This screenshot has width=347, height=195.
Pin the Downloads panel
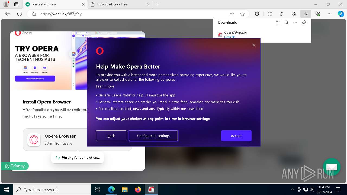(x=304, y=22)
